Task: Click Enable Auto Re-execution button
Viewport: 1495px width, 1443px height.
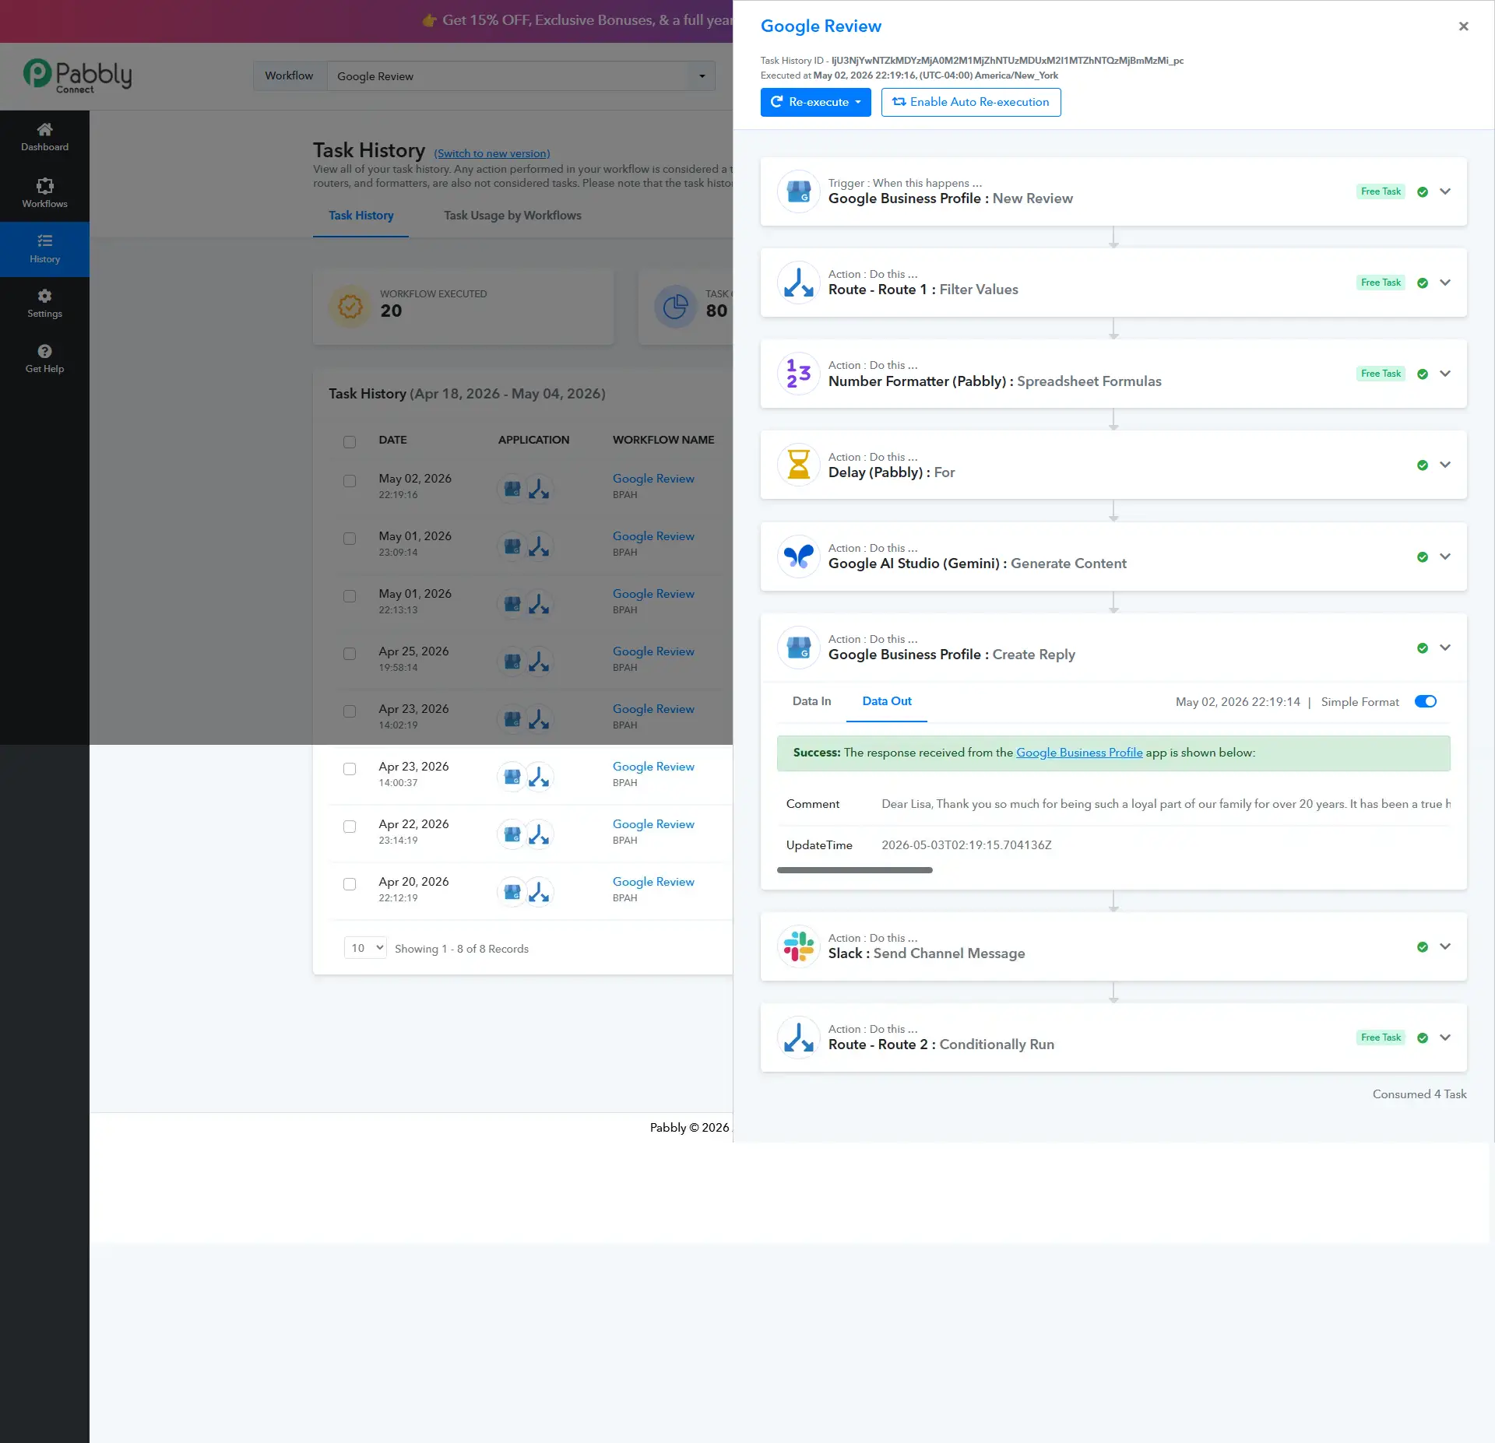Action: (971, 102)
